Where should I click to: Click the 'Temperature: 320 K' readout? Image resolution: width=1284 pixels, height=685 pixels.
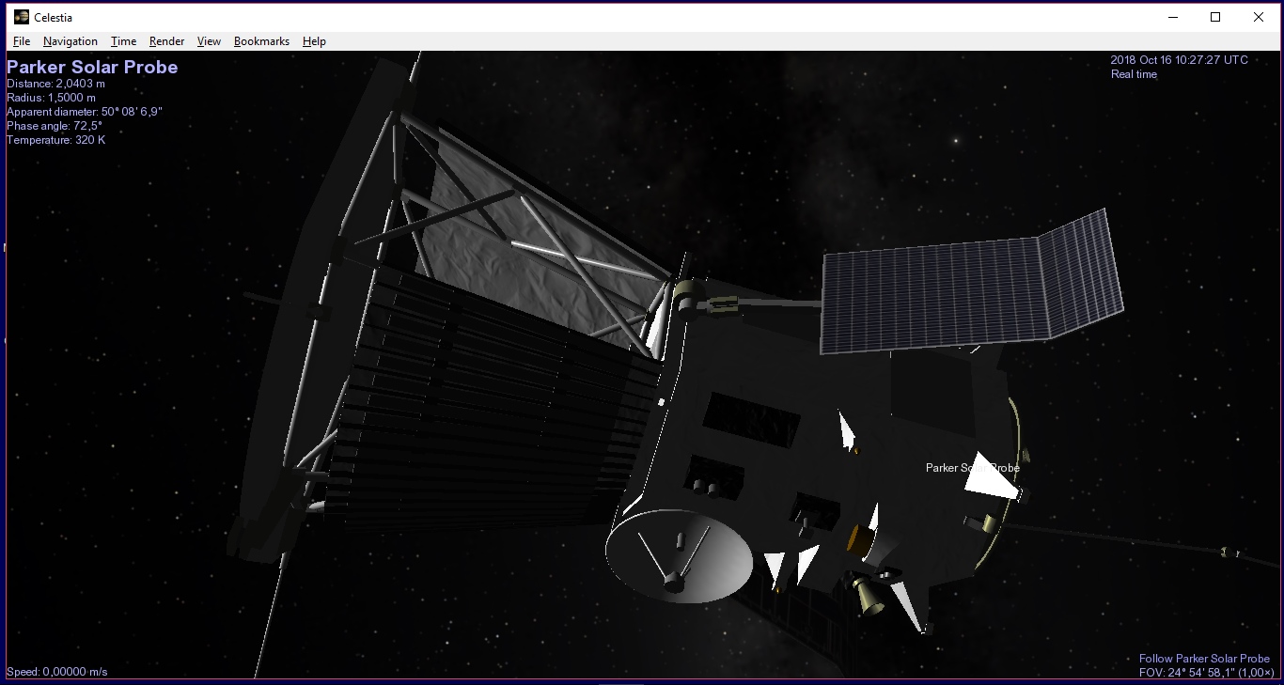point(56,140)
